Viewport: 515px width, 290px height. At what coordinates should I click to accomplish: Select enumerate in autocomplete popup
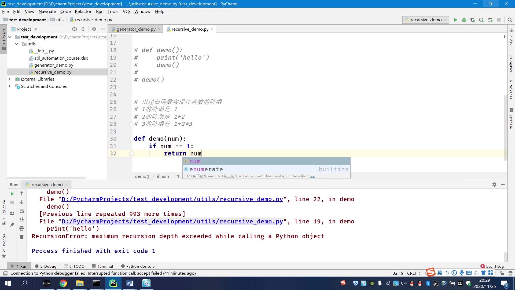pos(206,169)
